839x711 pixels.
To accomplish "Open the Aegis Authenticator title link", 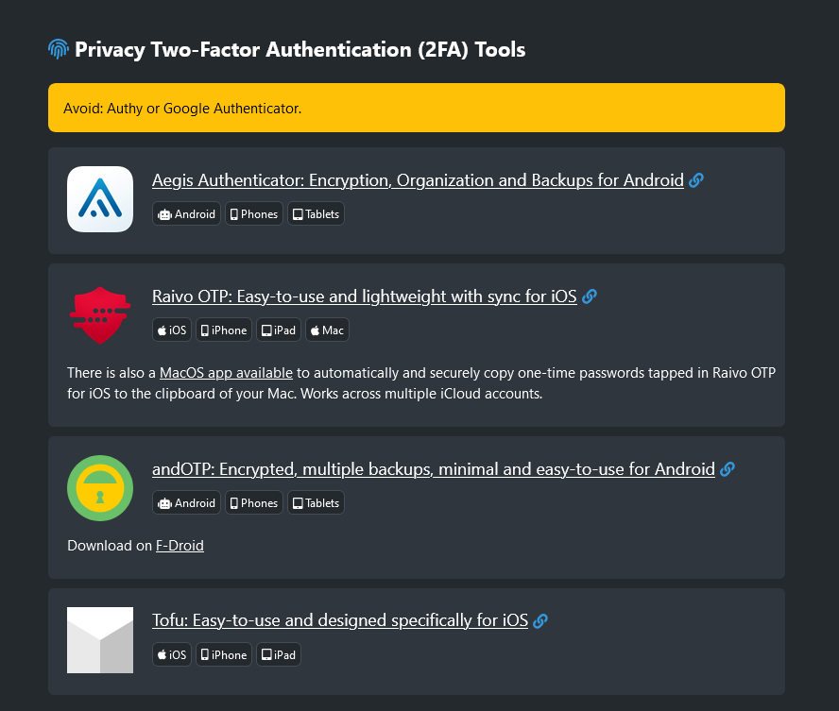I will tap(418, 180).
